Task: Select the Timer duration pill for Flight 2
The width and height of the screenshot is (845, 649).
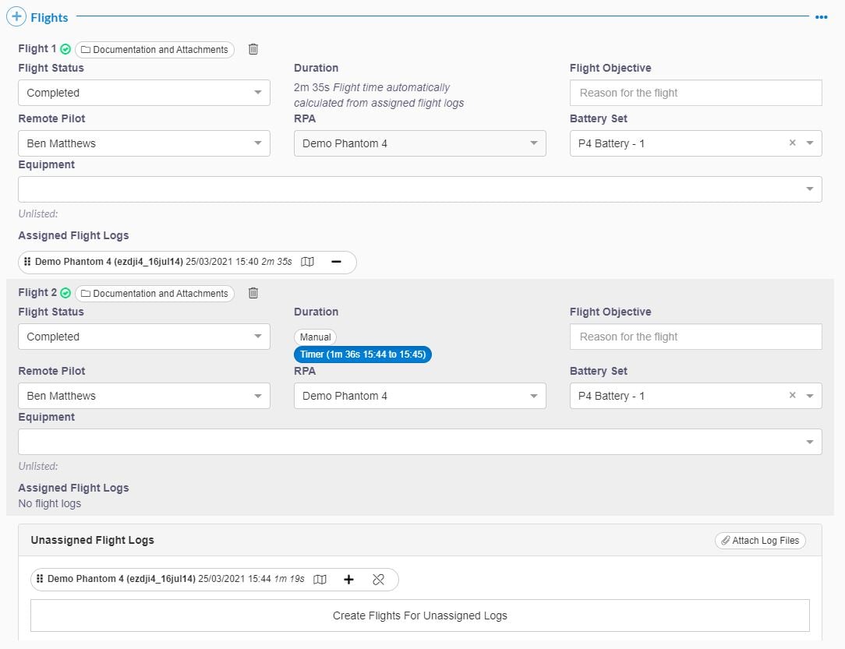Action: (x=362, y=354)
